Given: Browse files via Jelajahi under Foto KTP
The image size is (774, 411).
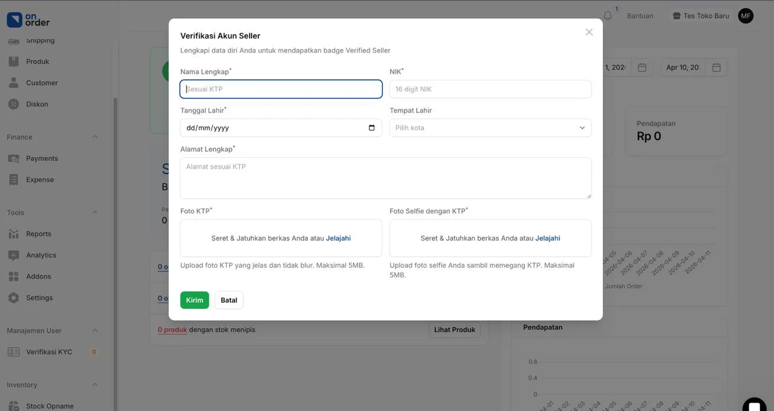Looking at the screenshot, I should [338, 238].
